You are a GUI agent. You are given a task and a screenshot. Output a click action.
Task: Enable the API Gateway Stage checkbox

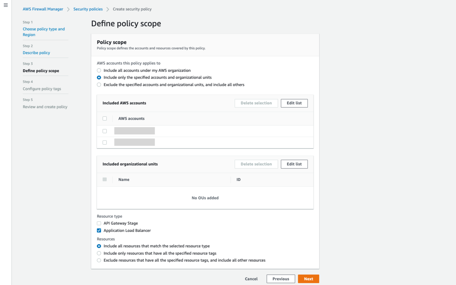pyautogui.click(x=99, y=224)
